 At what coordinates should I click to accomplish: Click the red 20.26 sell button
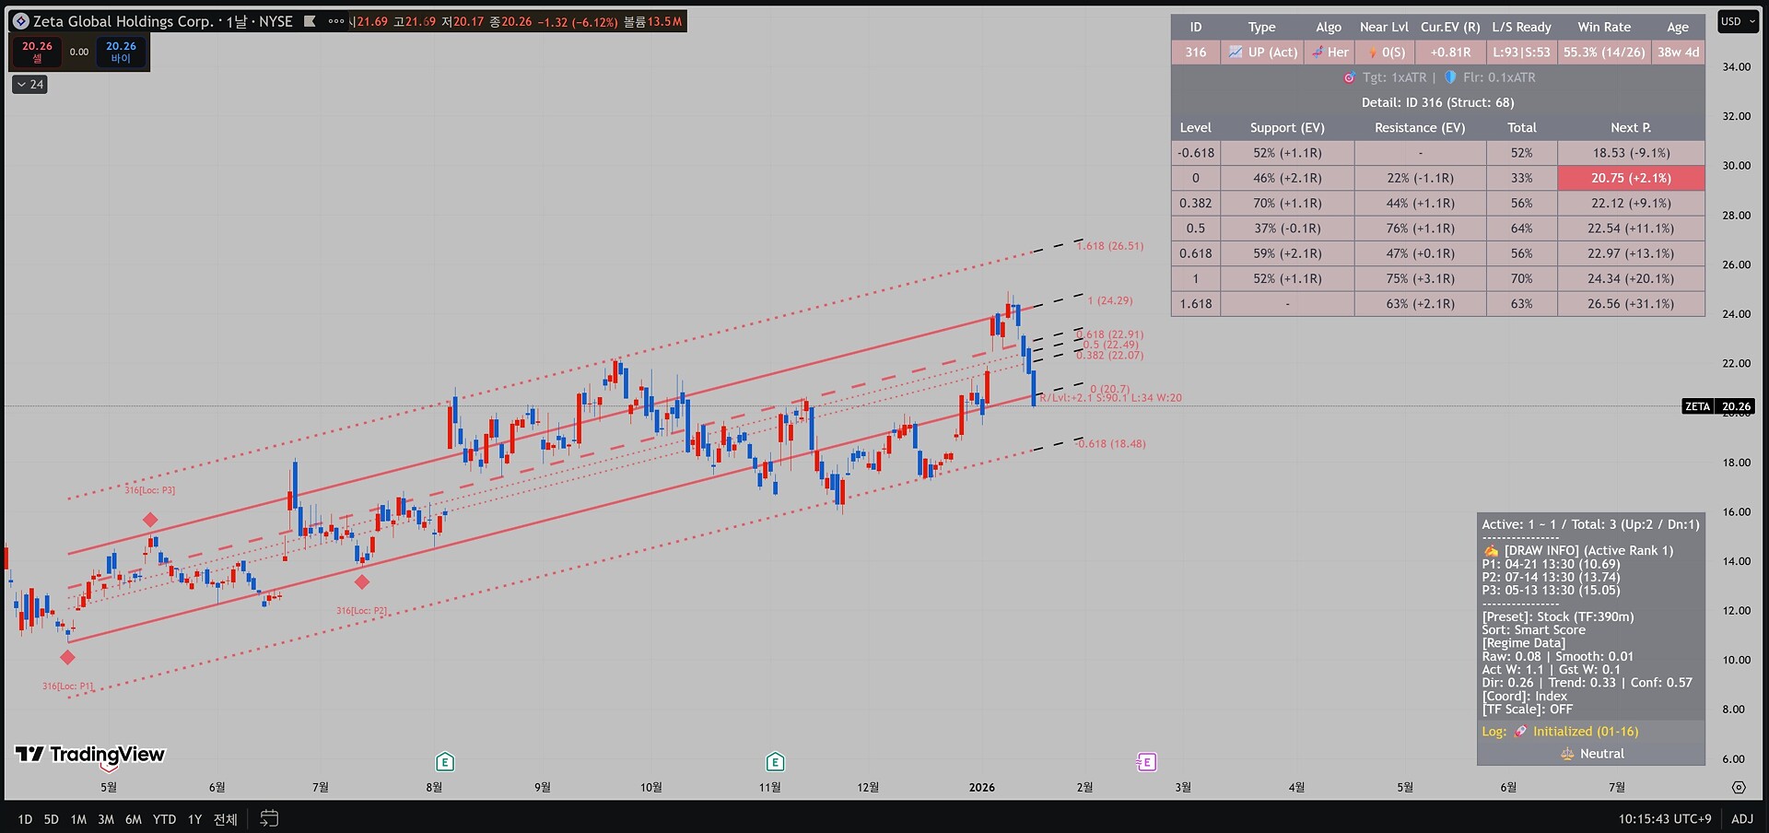tap(37, 52)
